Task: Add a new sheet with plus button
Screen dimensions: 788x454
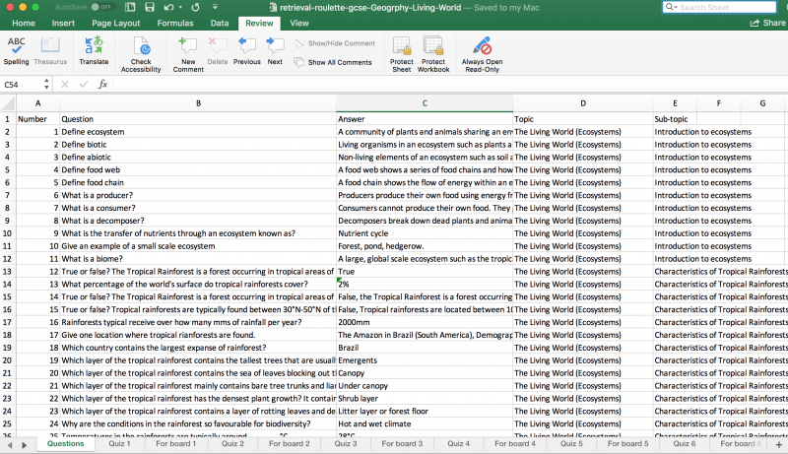Action: click(779, 444)
